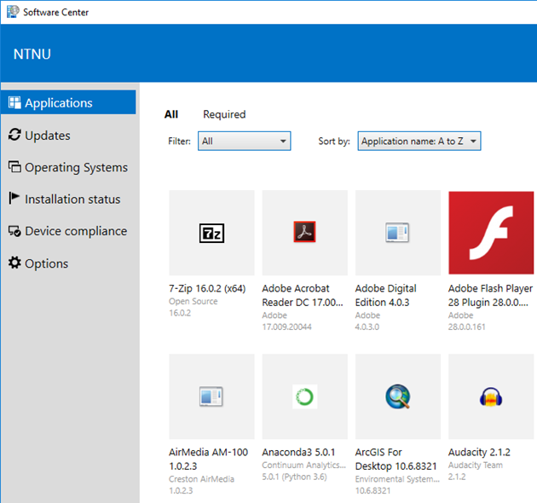
Task: Select Applications in the sidebar
Action: click(68, 102)
